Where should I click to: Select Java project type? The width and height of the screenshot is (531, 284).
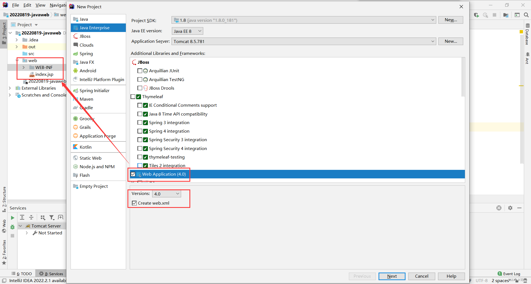tap(98, 19)
